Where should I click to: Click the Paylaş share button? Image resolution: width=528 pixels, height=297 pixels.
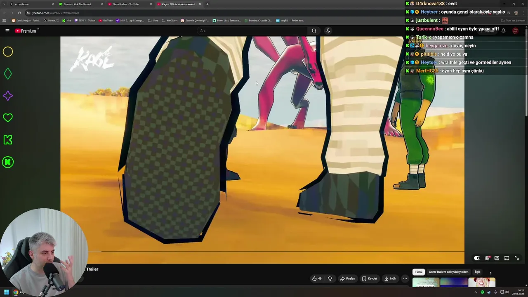click(x=347, y=278)
